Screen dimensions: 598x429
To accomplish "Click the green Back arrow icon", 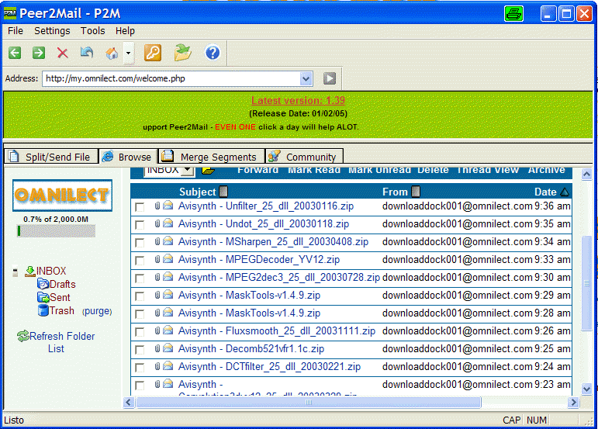I will (15, 53).
